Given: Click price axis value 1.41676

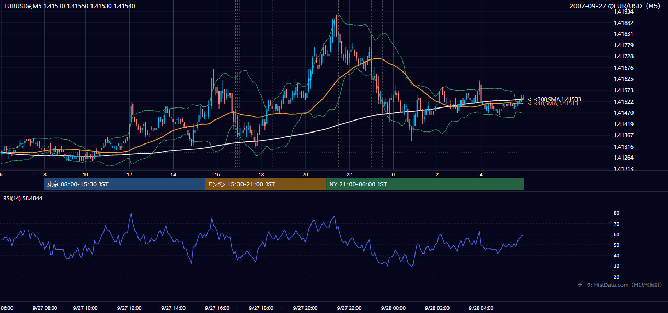Looking at the screenshot, I should coord(624,68).
